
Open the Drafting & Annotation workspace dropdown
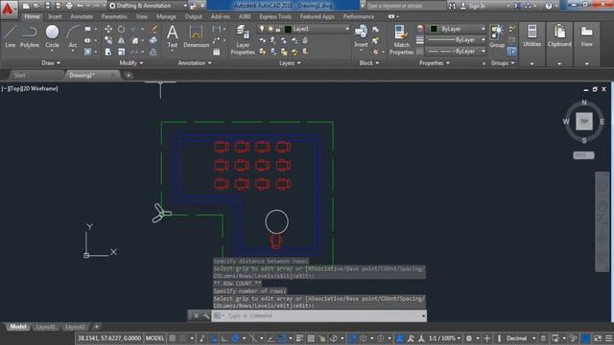tap(148, 6)
